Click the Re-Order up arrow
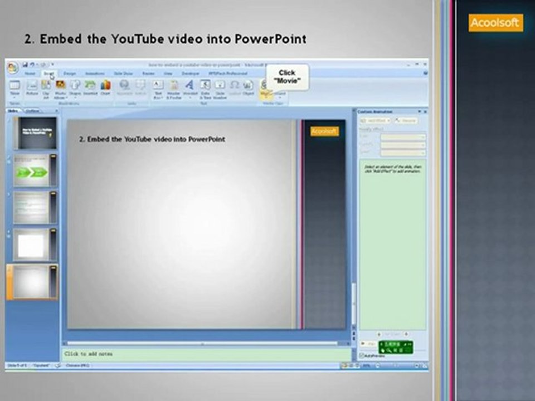Screen dimensions: 535x401 pyautogui.click(x=379, y=335)
